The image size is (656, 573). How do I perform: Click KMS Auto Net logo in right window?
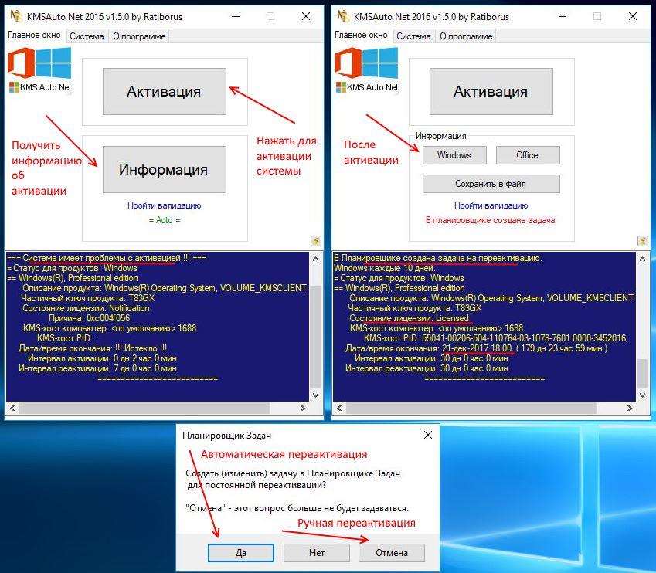(366, 70)
